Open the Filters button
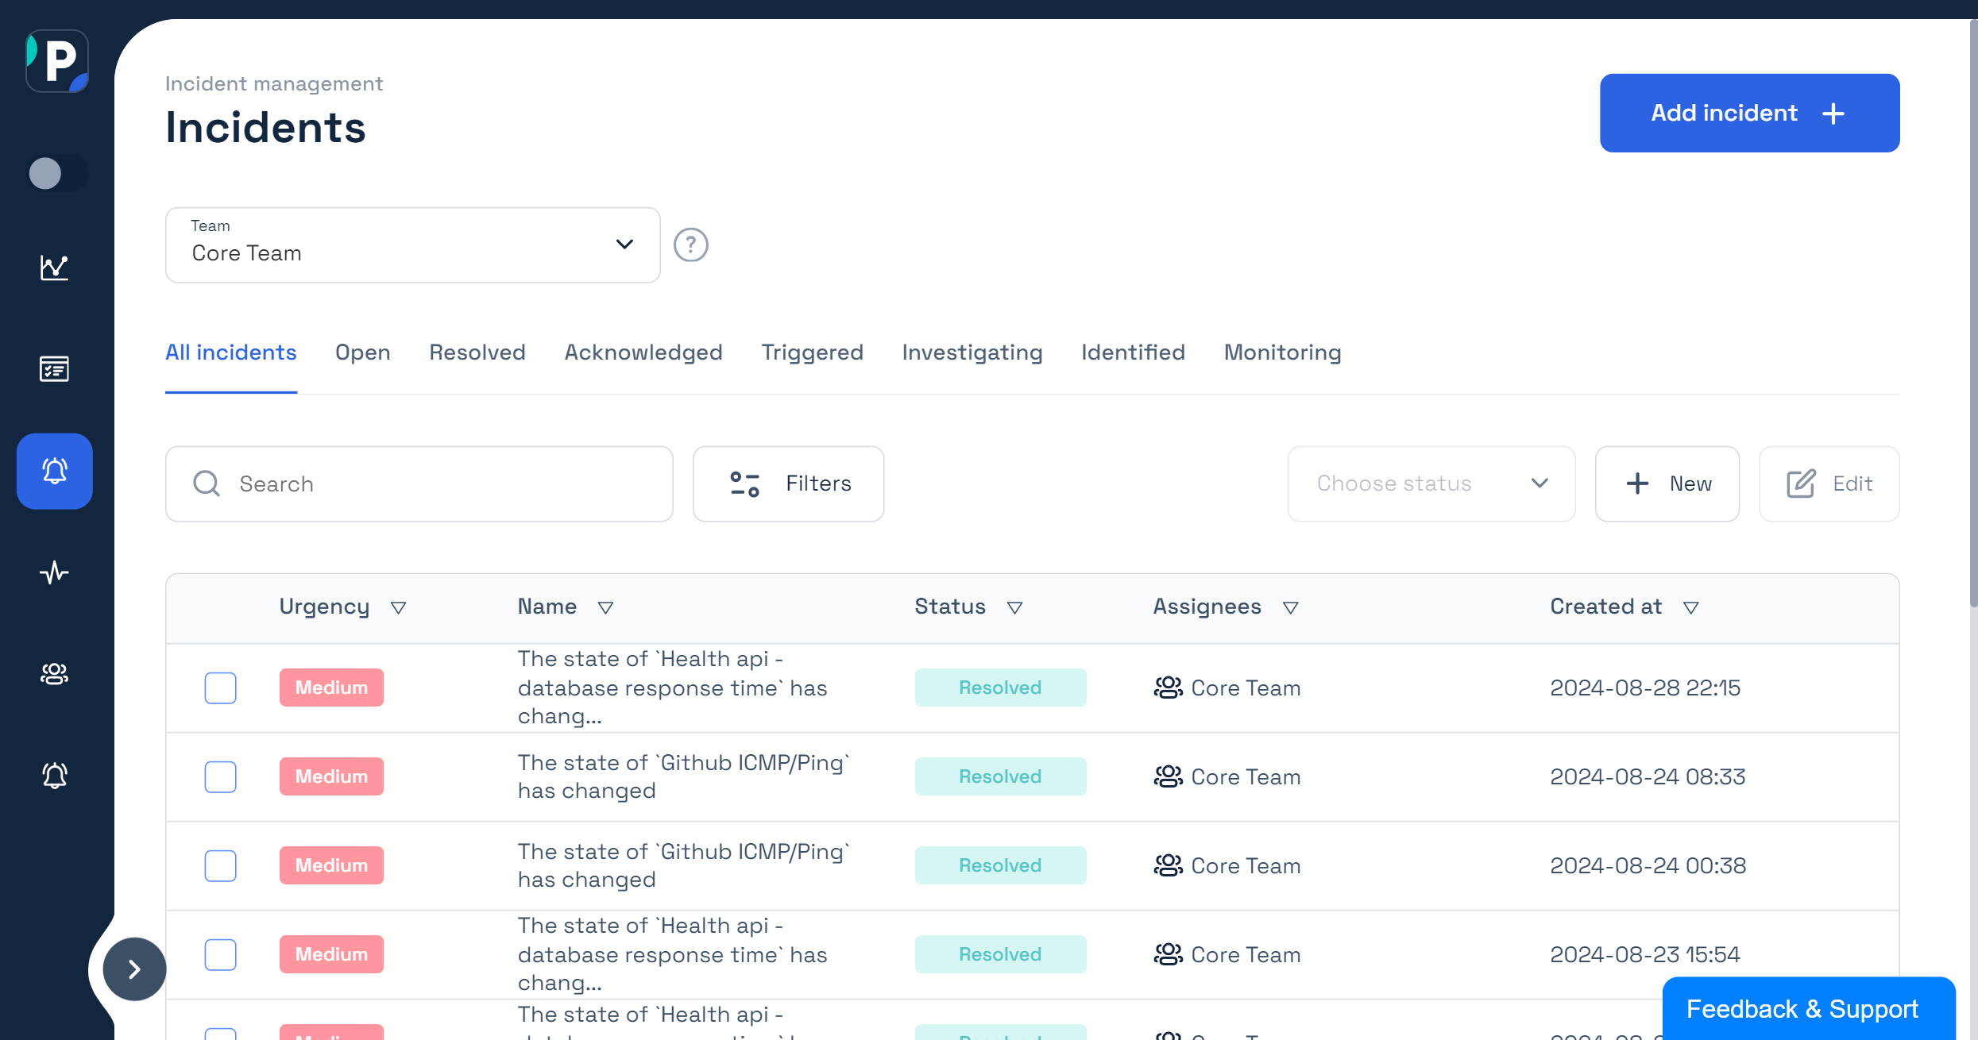Screen dimensions: 1978x1040 pyautogui.click(x=788, y=483)
